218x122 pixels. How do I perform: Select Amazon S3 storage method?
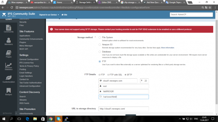pyautogui.click(x=100, y=45)
